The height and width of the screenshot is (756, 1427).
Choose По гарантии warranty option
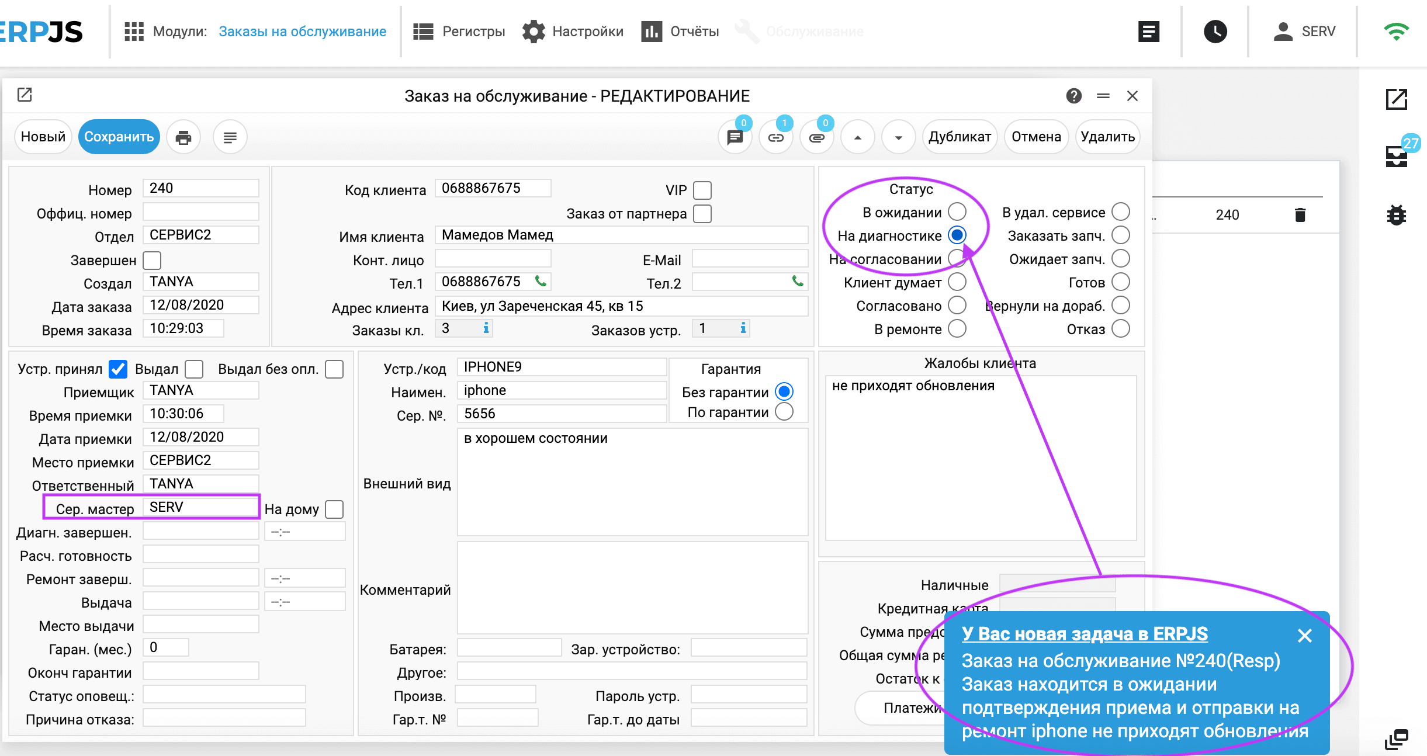(784, 412)
